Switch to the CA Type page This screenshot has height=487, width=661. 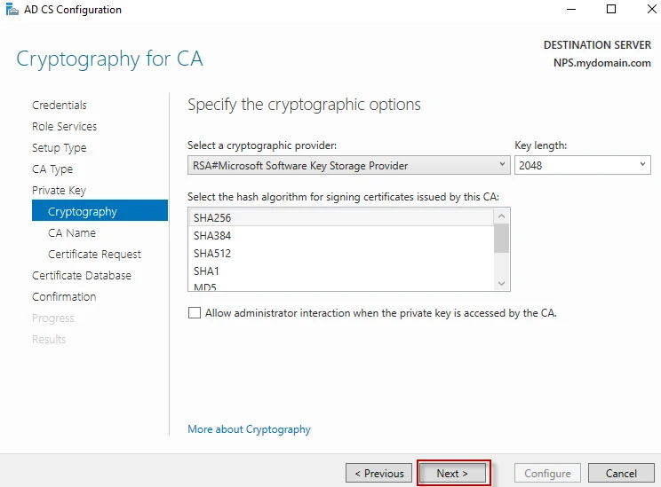click(x=52, y=169)
